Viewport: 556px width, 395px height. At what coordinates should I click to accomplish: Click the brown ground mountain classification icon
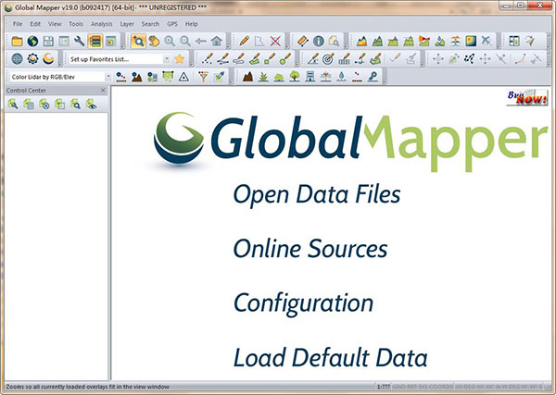(247, 77)
